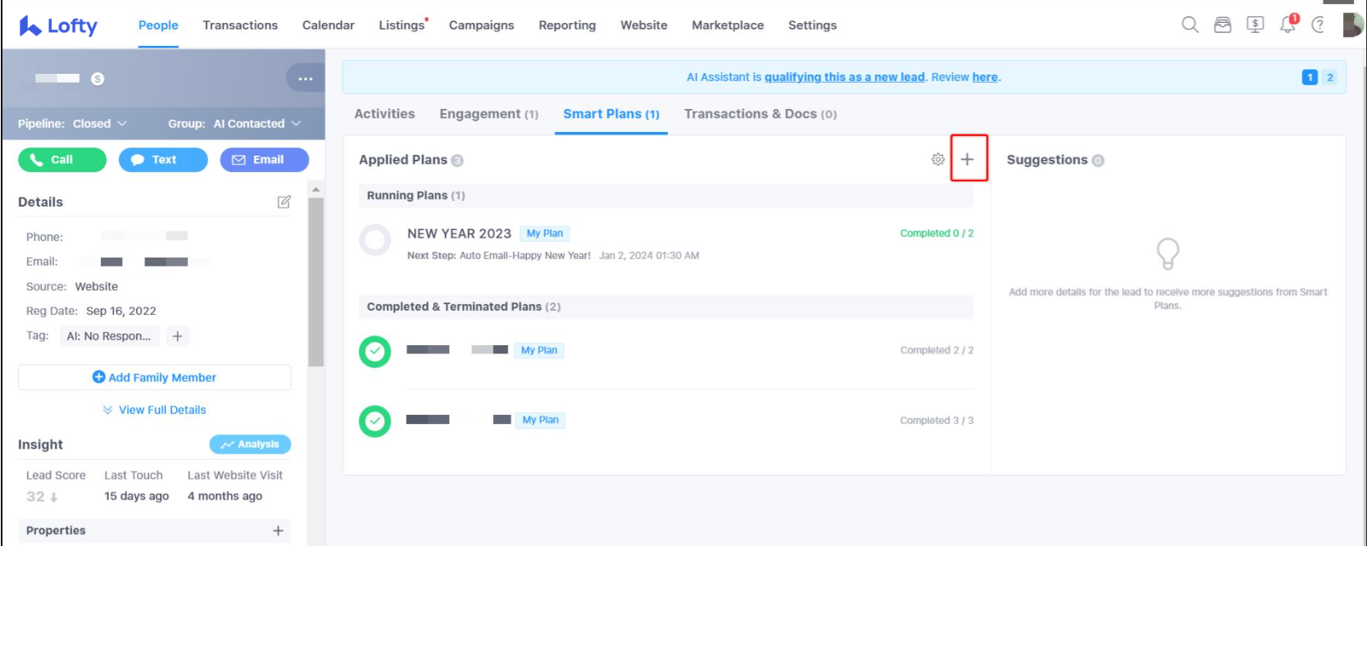Click the green check of the 2/2 plan
Image resolution: width=1367 pixels, height=656 pixels.
click(x=375, y=352)
